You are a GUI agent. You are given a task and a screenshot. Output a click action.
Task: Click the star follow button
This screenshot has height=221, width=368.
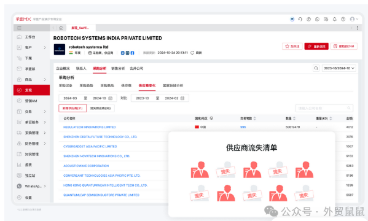(292, 46)
